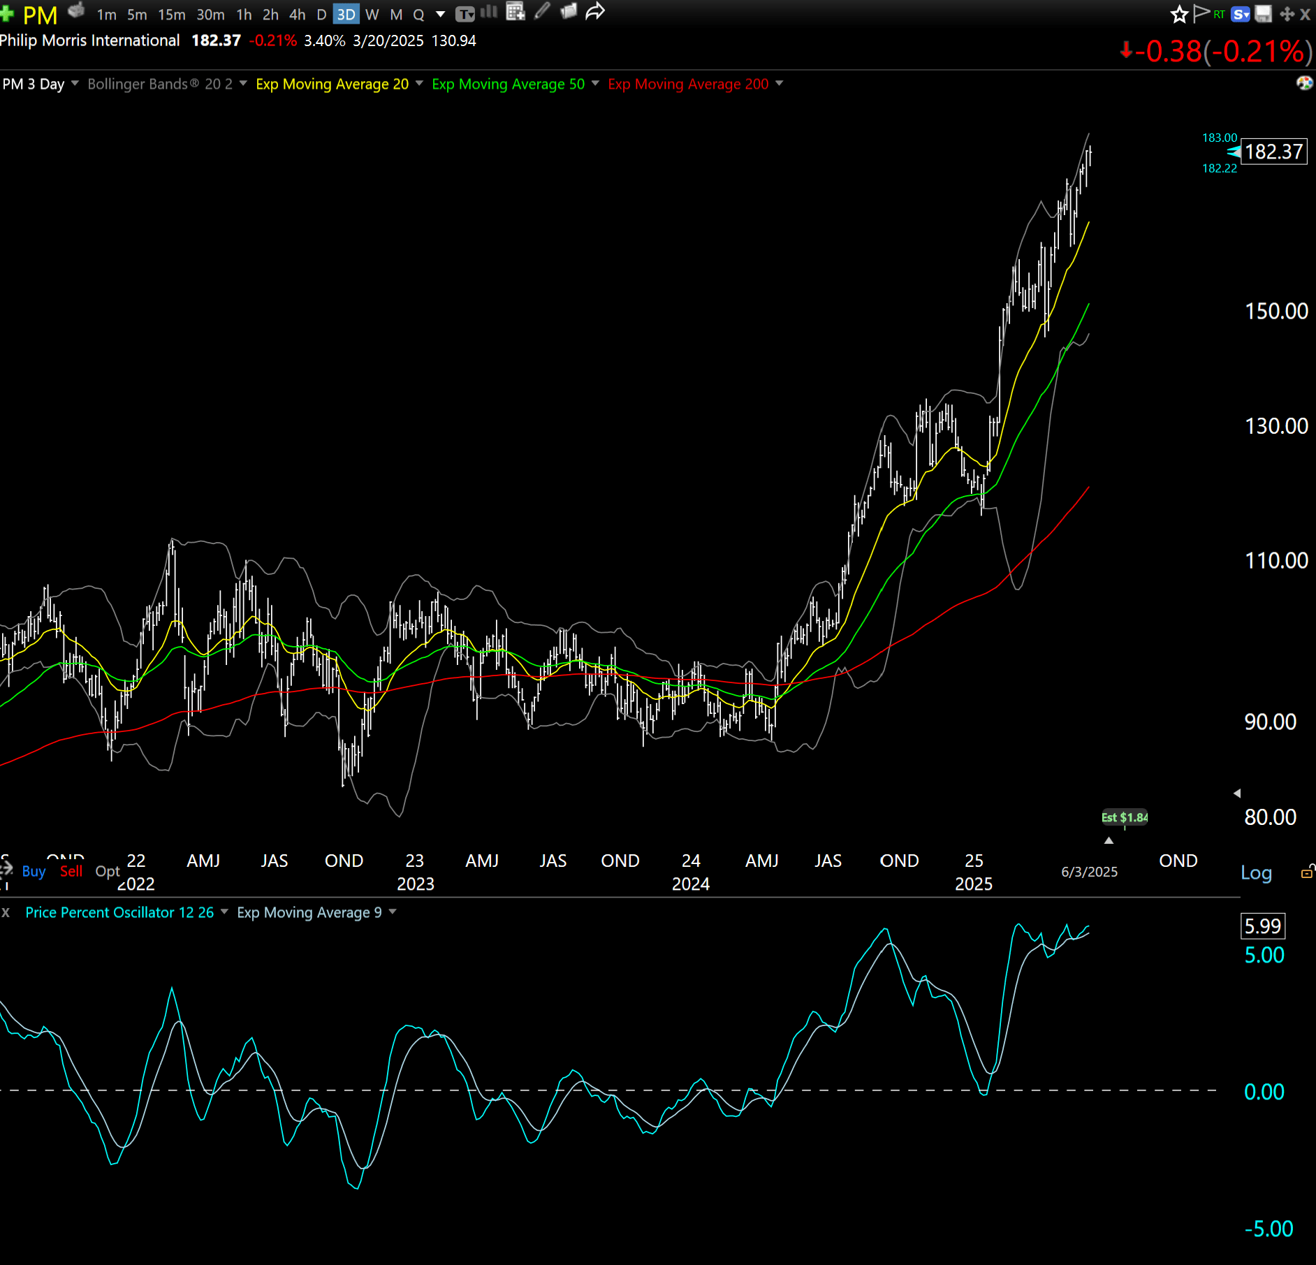Click the floppy disk save icon
The width and height of the screenshot is (1316, 1265).
coord(1263,14)
